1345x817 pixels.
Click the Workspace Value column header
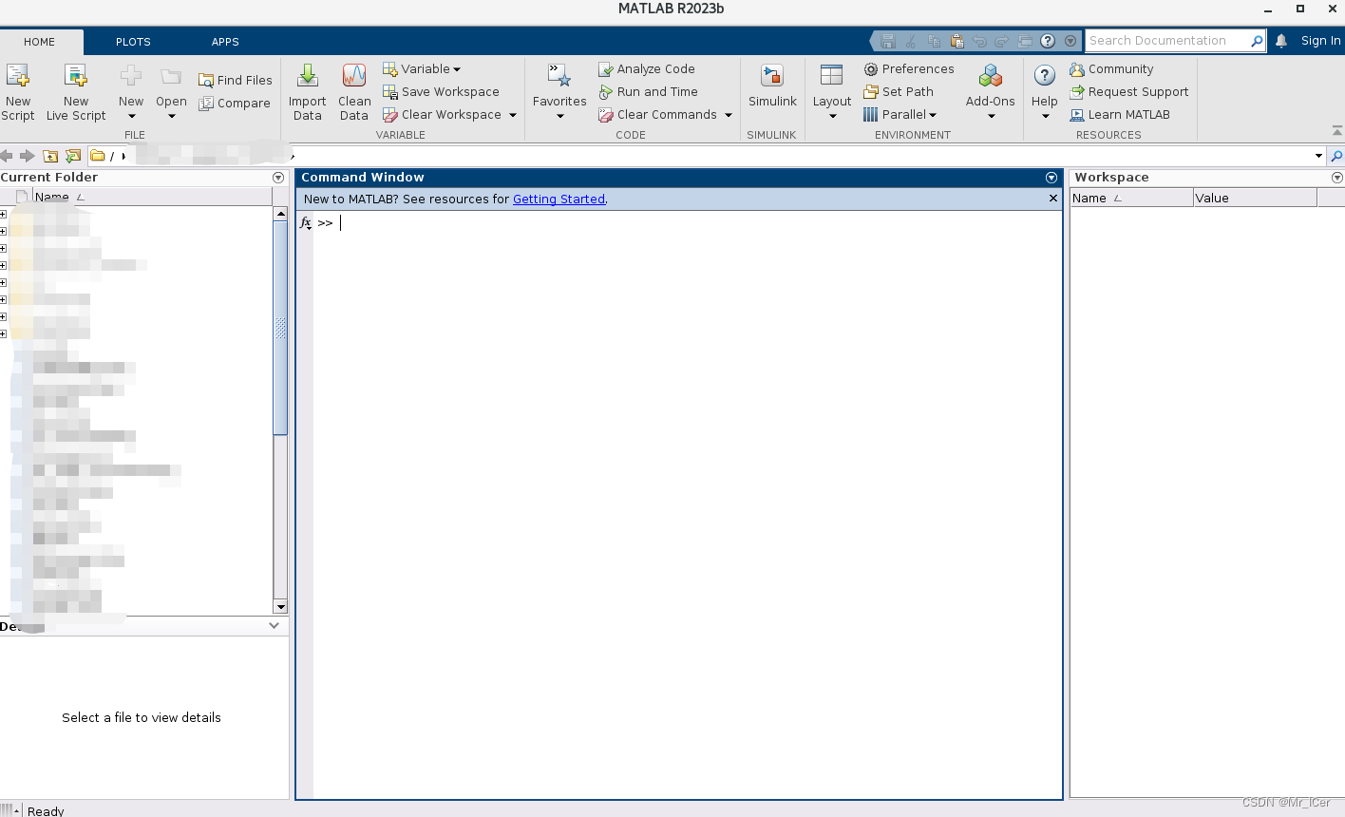[x=1255, y=198]
